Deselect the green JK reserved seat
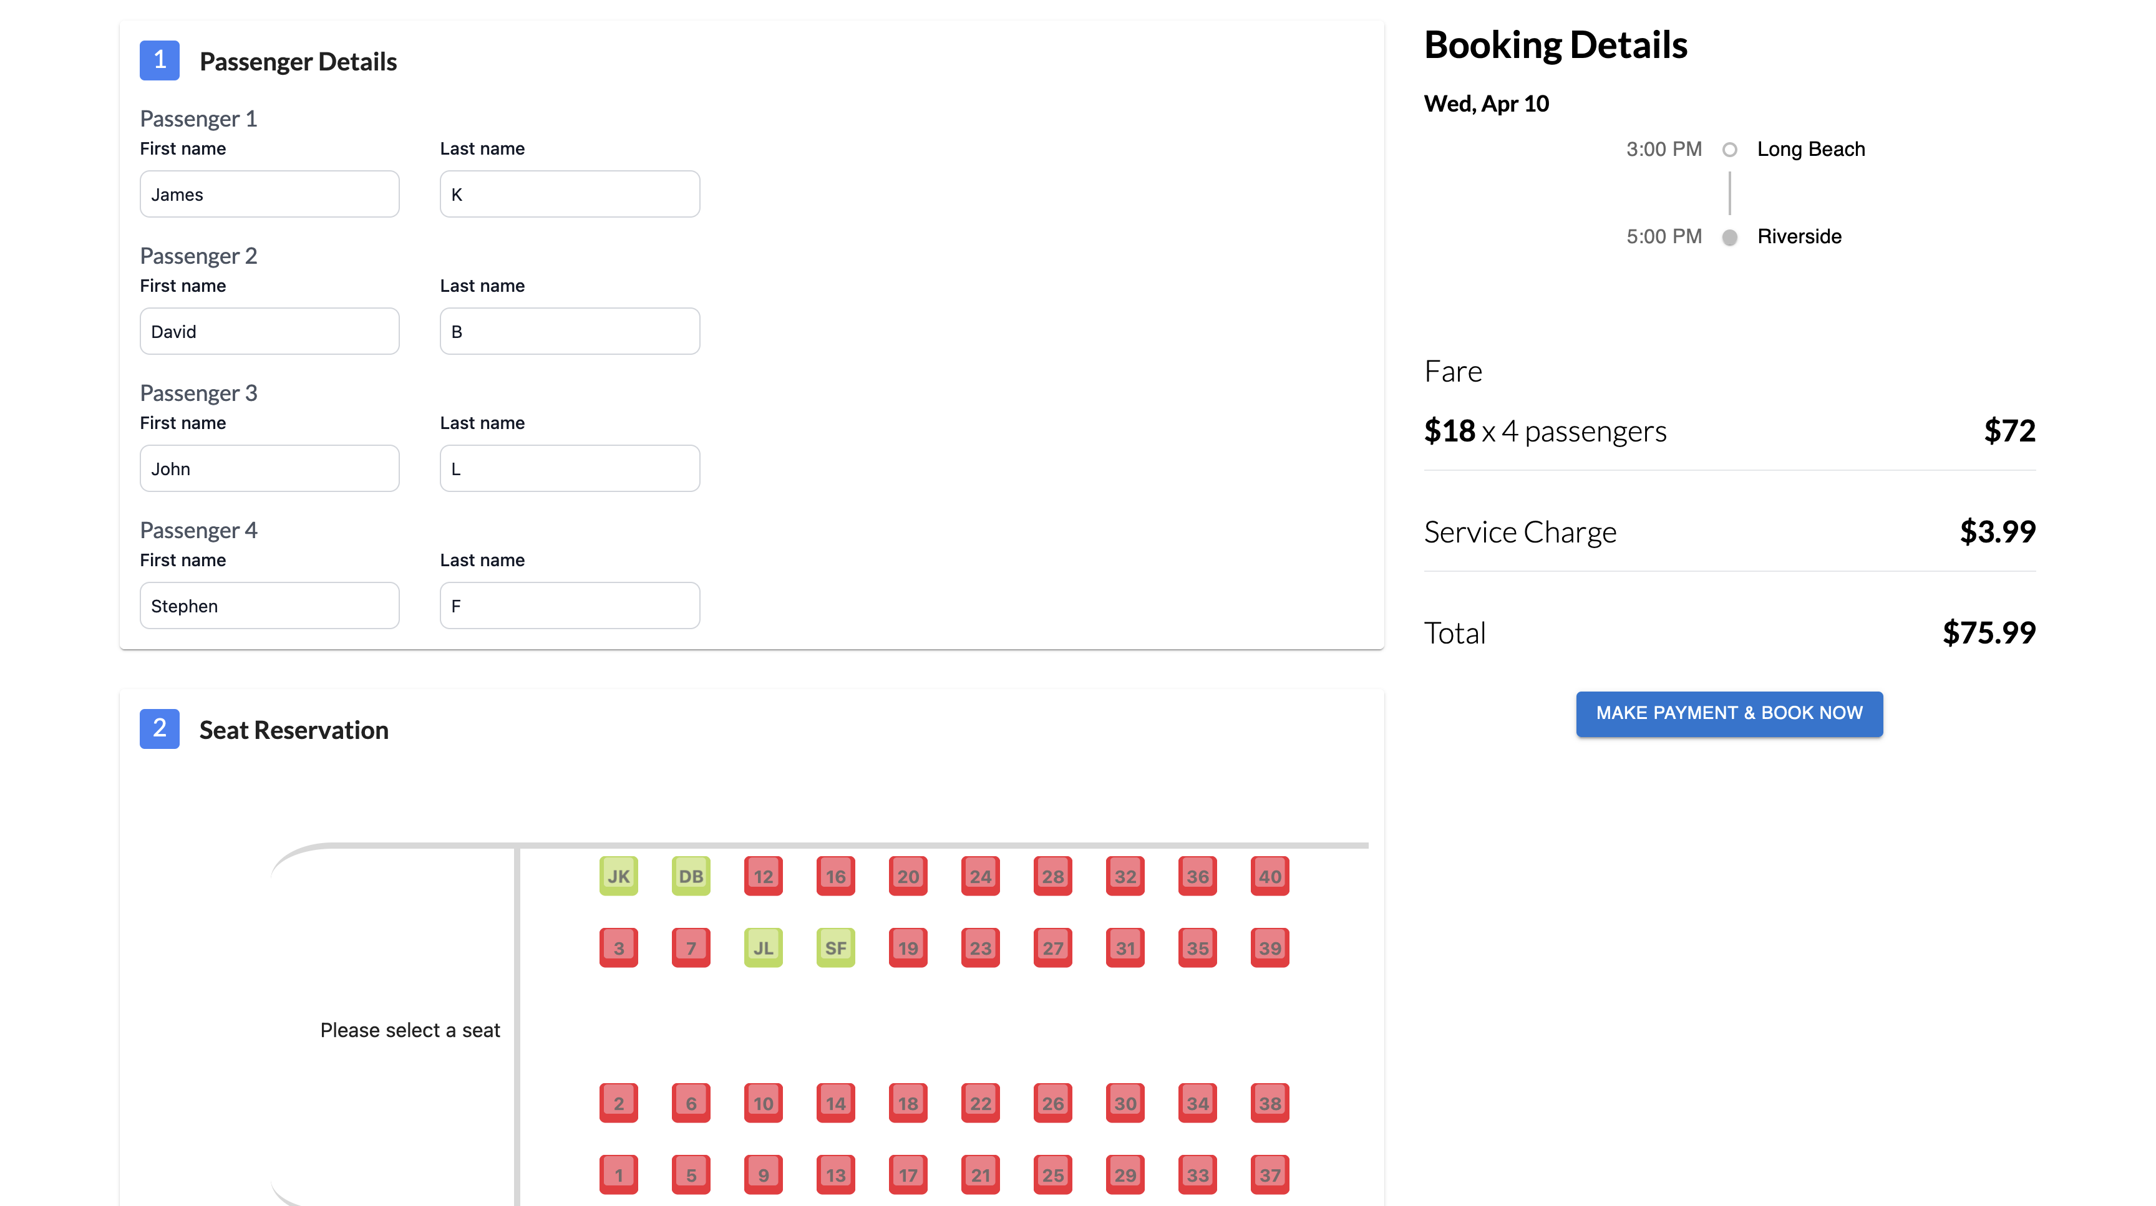Screen dimensions: 2156x1206 point(618,876)
